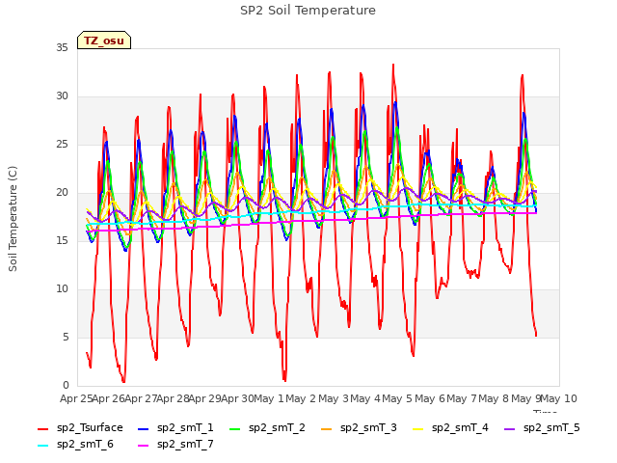Click the May 2 x-axis tick label
Image resolution: width=617 pixels, height=463 pixels.
(301, 398)
